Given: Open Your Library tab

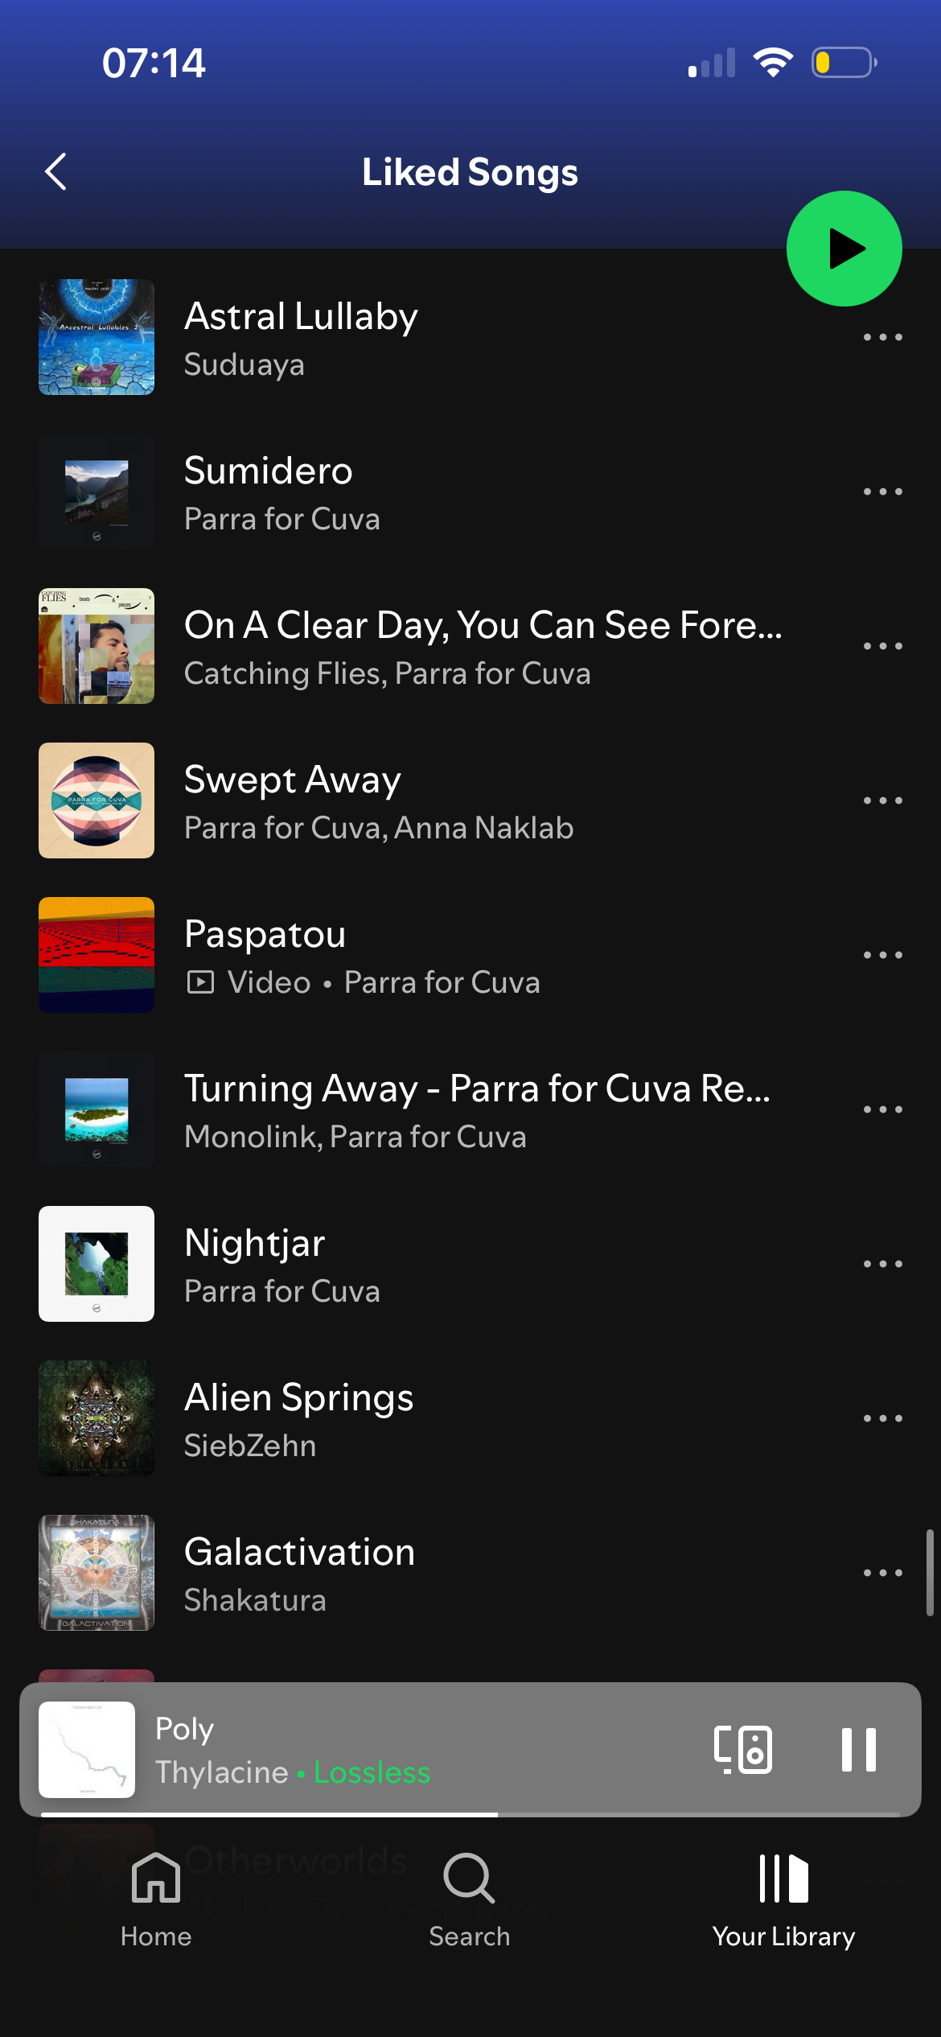Looking at the screenshot, I should point(783,1900).
